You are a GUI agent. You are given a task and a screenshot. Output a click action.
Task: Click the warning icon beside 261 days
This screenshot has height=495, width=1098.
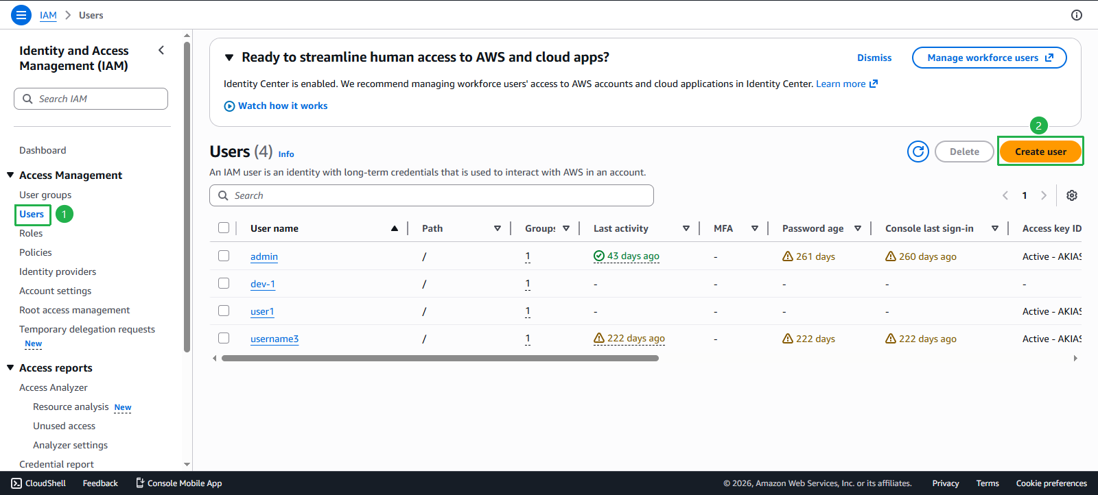tap(788, 256)
